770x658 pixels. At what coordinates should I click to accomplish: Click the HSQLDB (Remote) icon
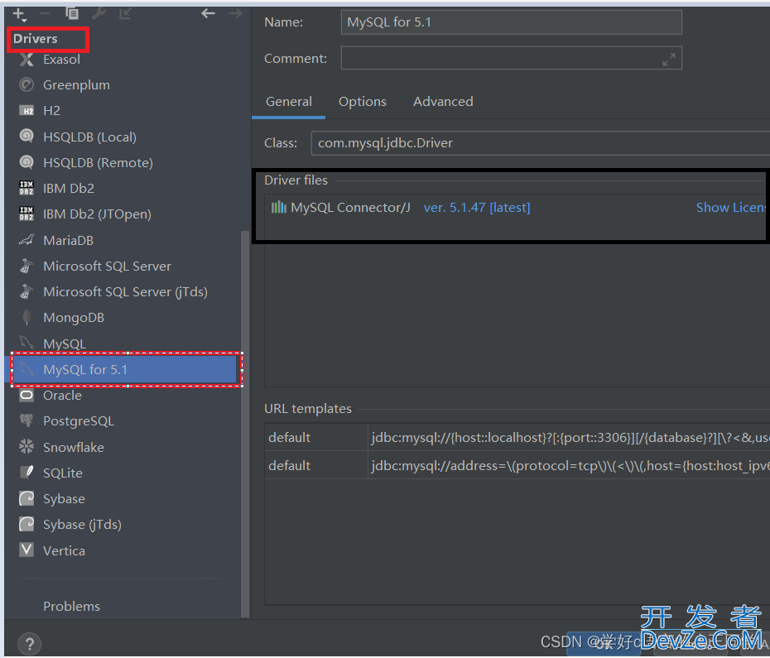tap(26, 162)
